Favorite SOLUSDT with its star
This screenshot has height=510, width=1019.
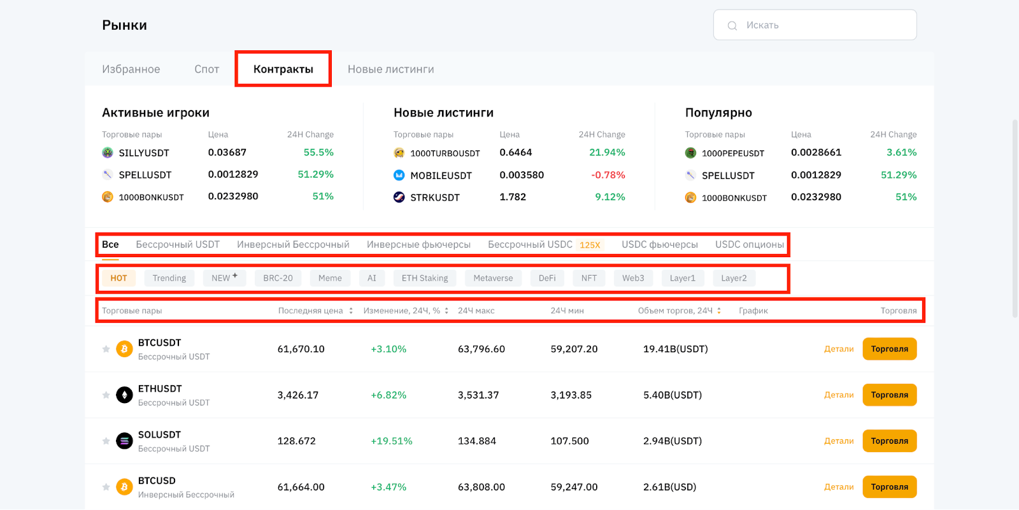(x=106, y=441)
